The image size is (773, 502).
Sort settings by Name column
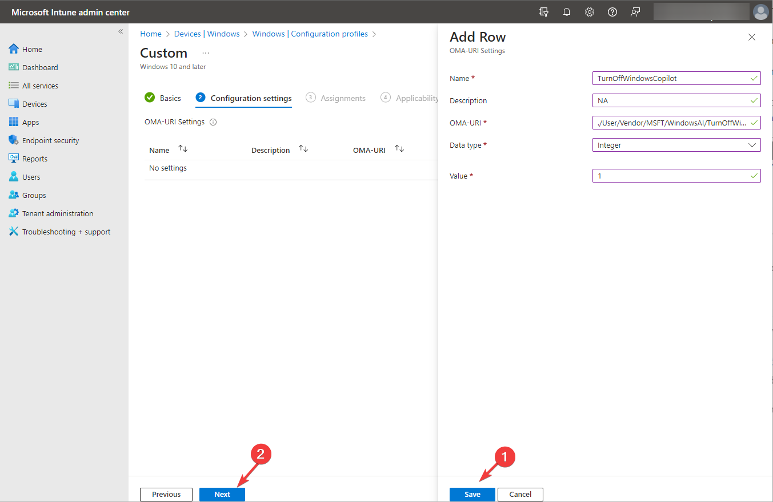point(183,149)
